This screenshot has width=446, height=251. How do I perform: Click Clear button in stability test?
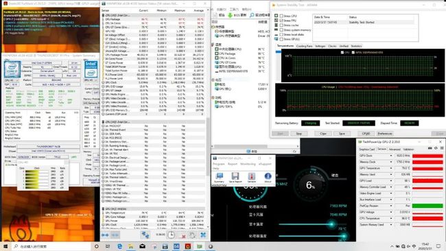coord(323,134)
